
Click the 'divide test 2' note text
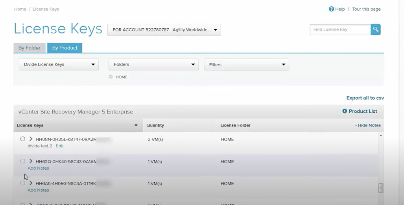coord(40,146)
